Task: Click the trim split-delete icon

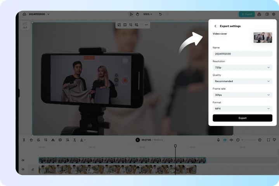Action: point(75,140)
